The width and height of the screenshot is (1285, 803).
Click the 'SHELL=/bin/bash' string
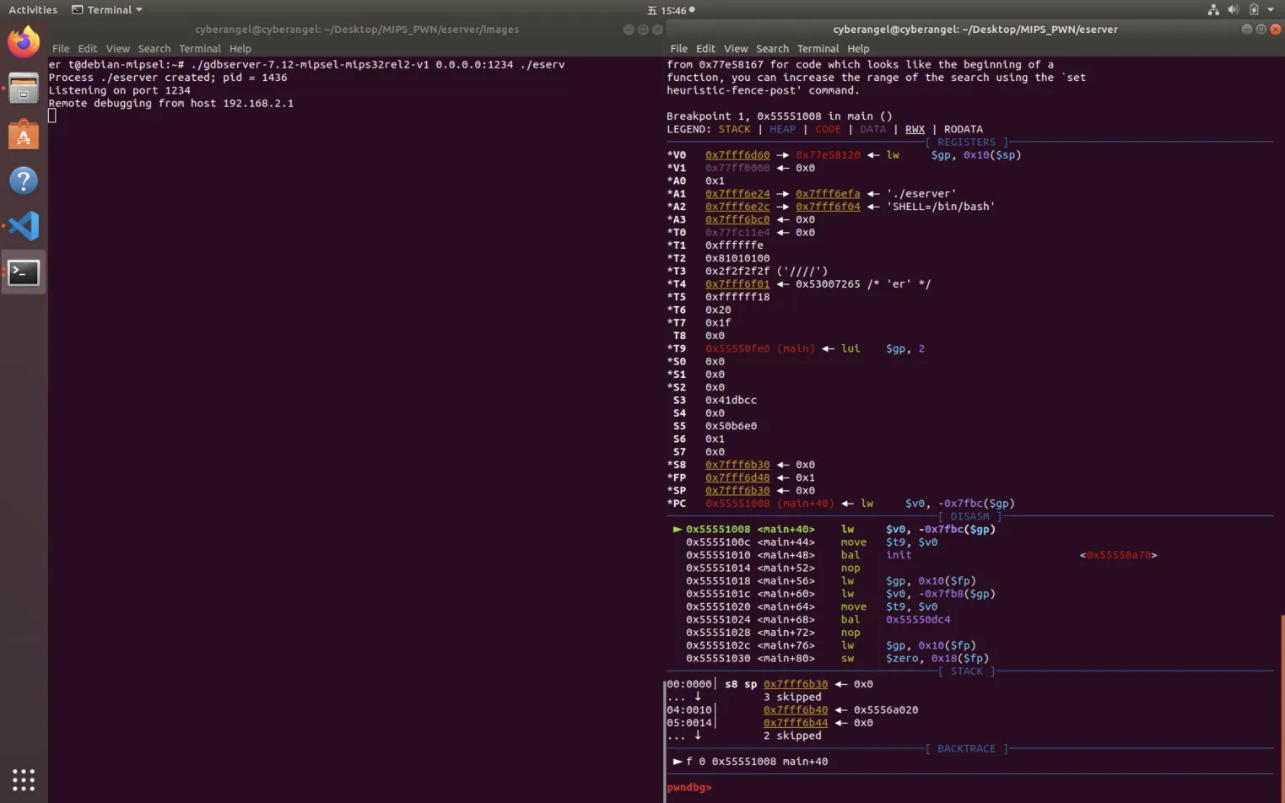pyautogui.click(x=941, y=207)
